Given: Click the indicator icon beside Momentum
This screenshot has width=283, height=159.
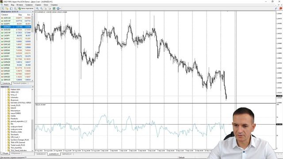Looking at the screenshot, I should pos(8,111).
